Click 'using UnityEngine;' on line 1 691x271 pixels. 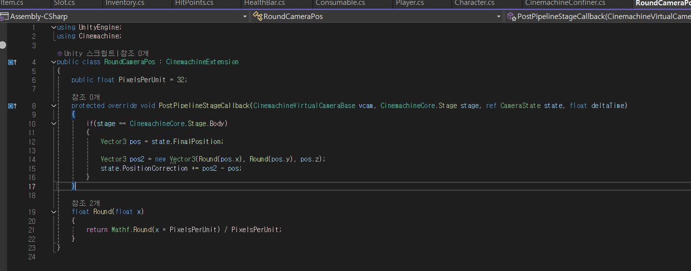point(89,27)
